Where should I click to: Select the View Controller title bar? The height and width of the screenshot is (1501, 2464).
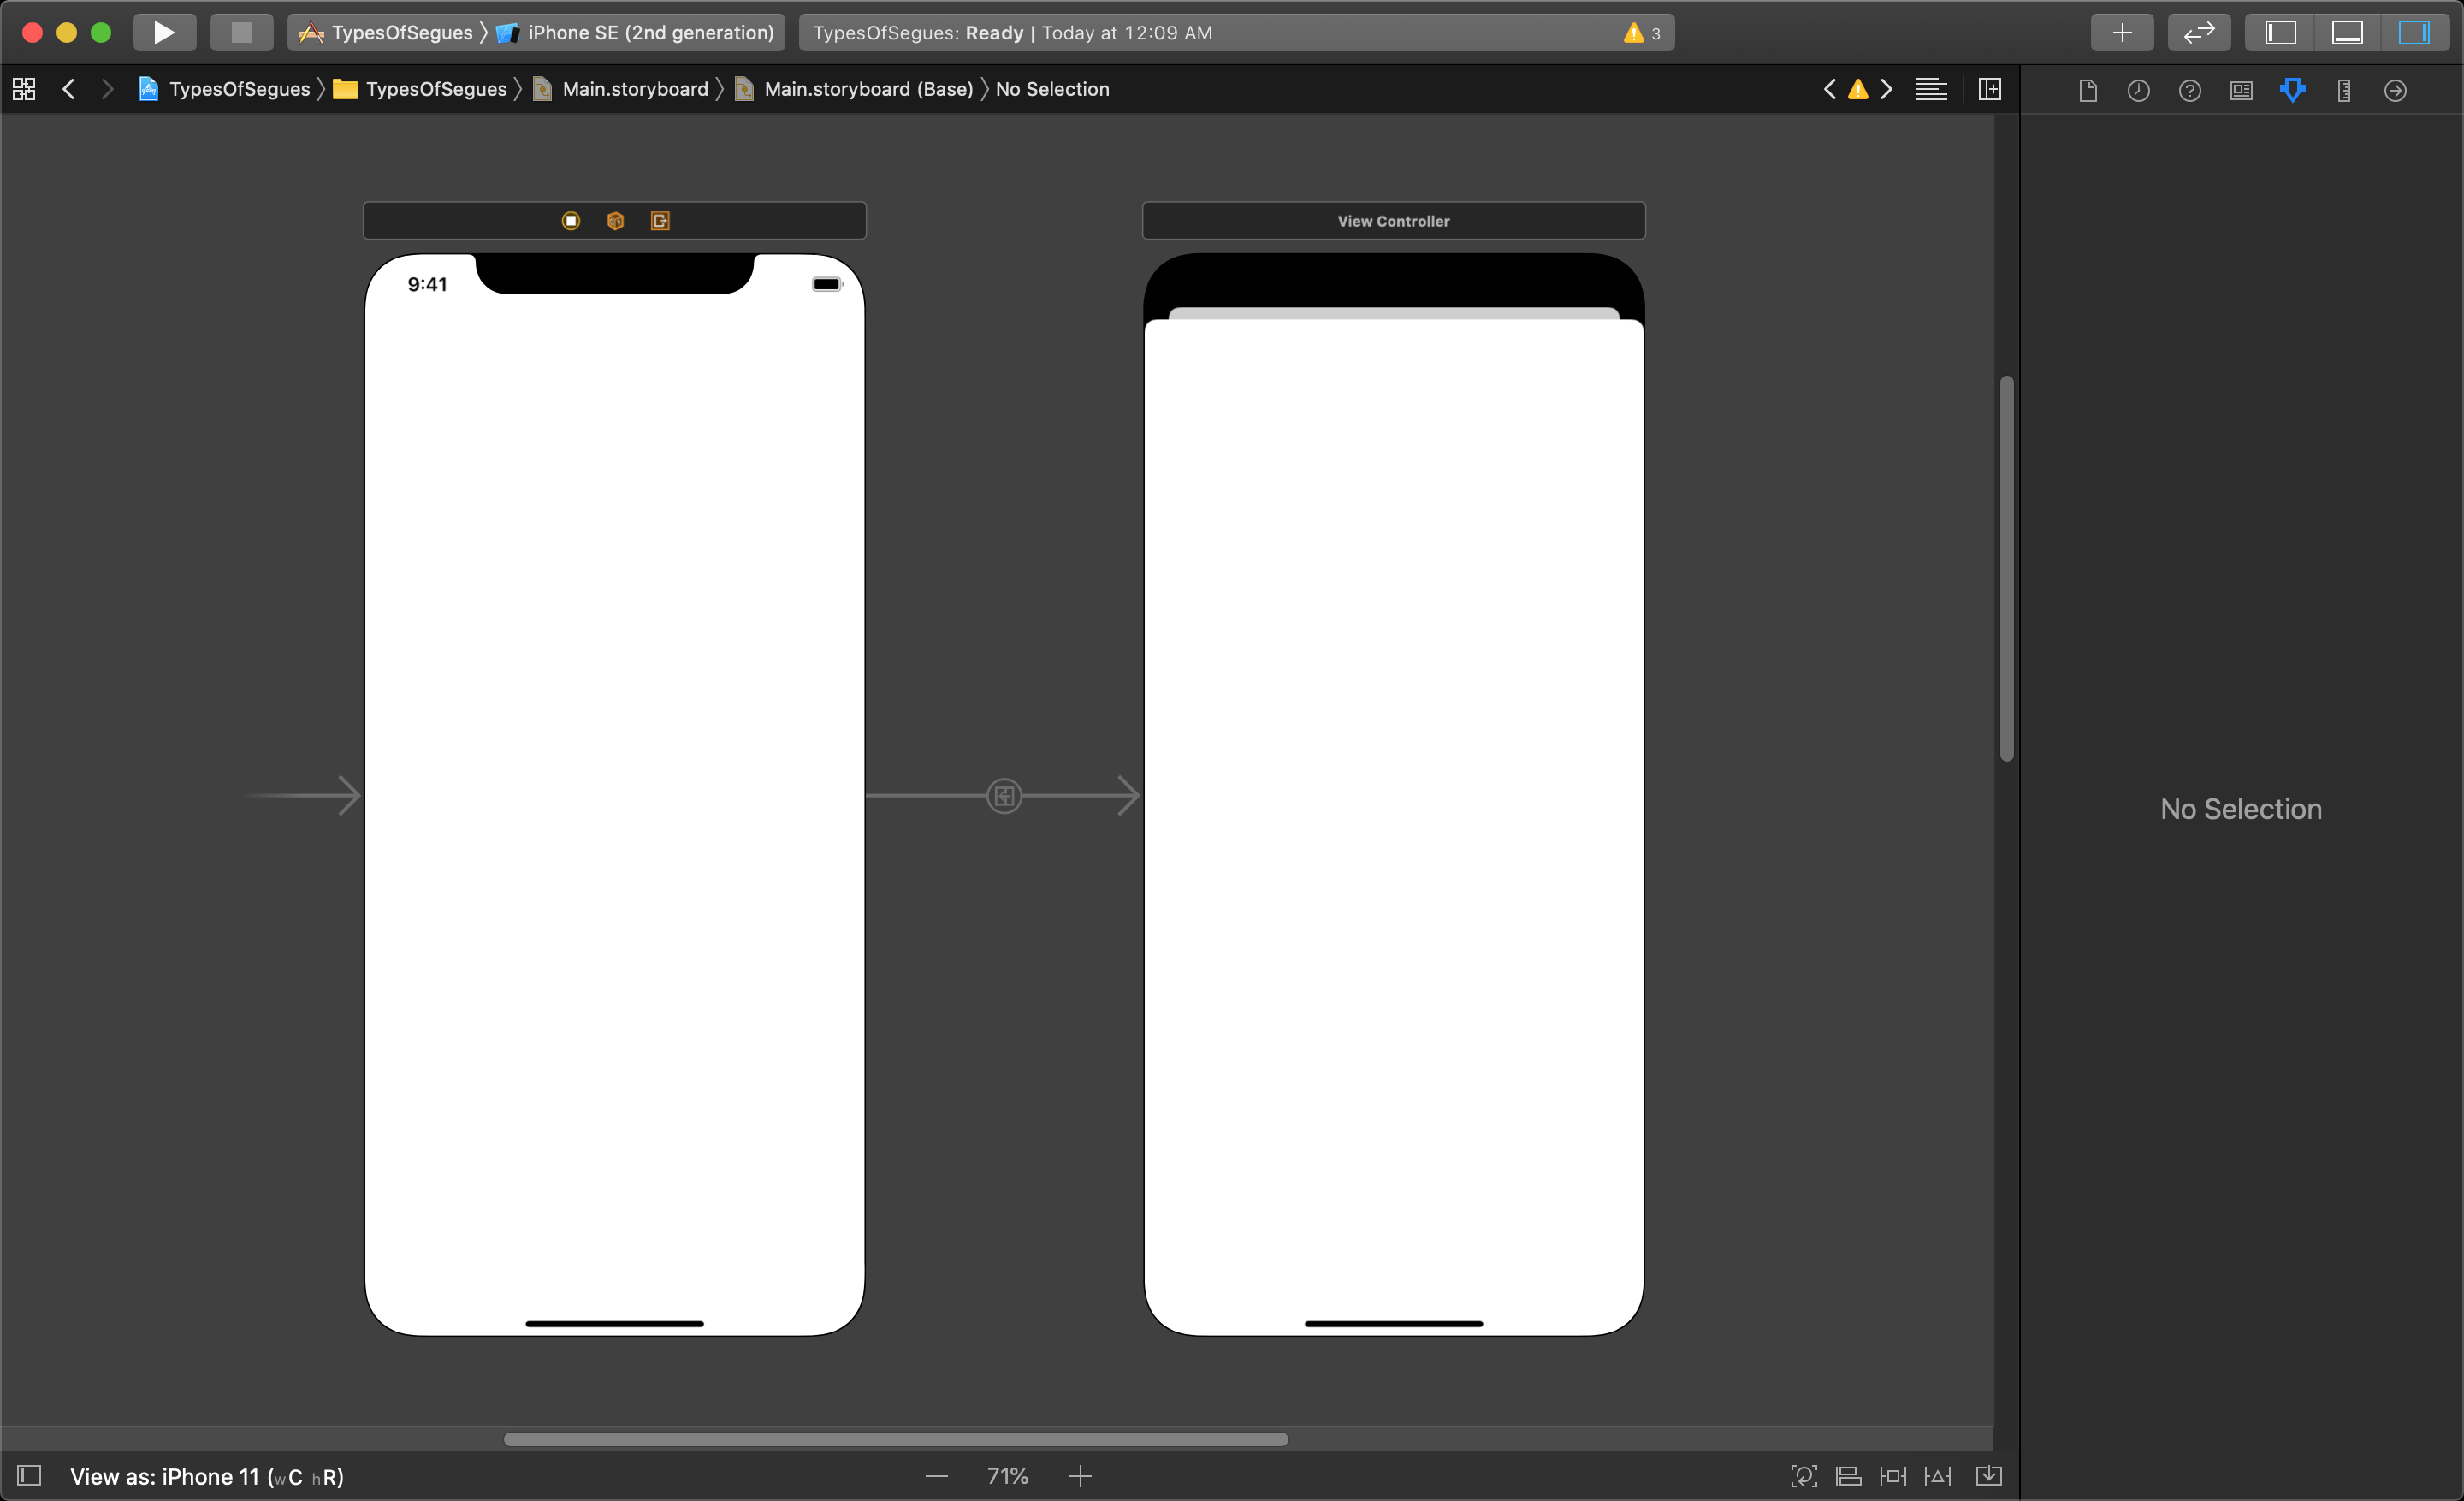(1393, 221)
